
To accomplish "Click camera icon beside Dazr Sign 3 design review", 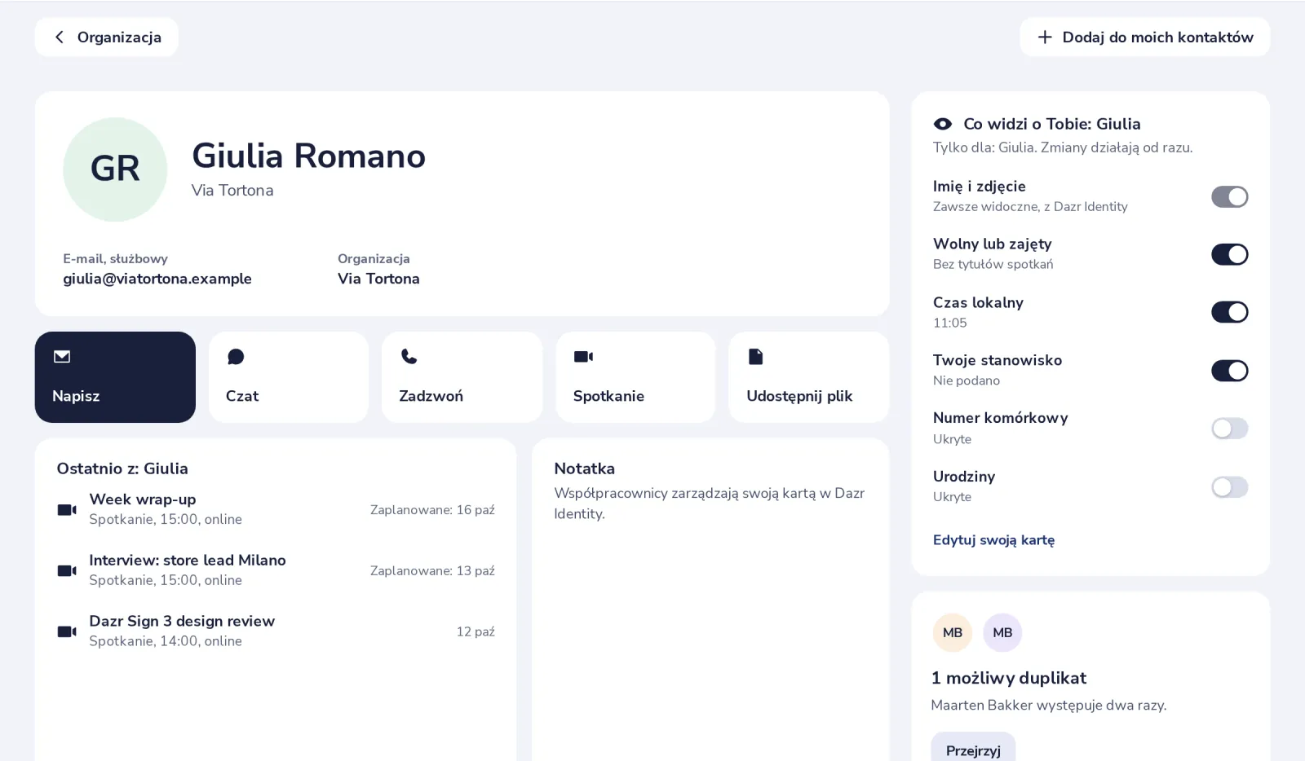I will 67,631.
